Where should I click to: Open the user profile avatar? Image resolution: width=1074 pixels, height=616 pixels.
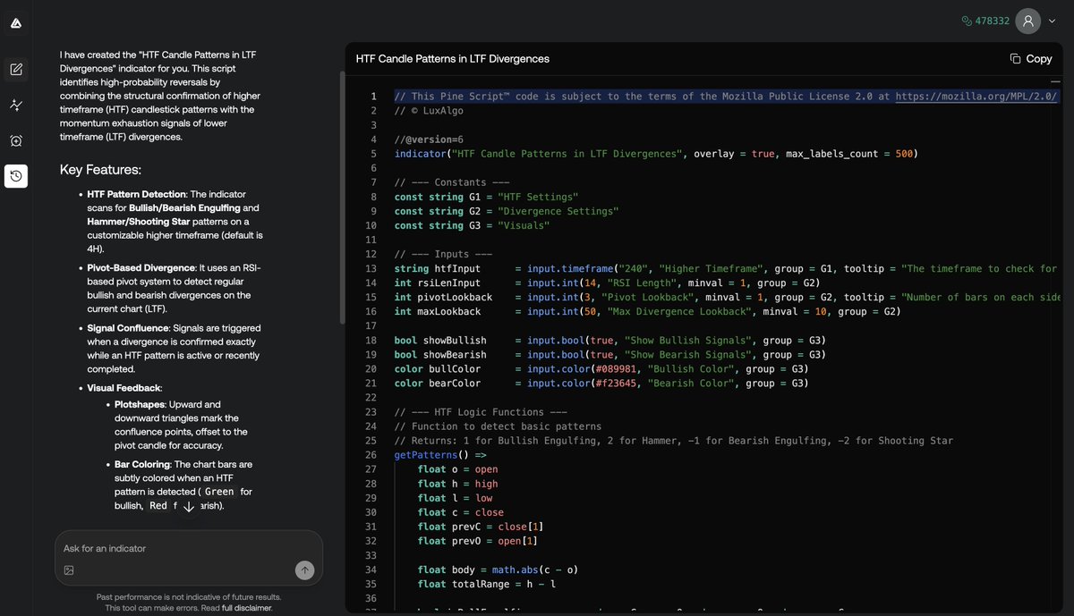[1027, 21]
